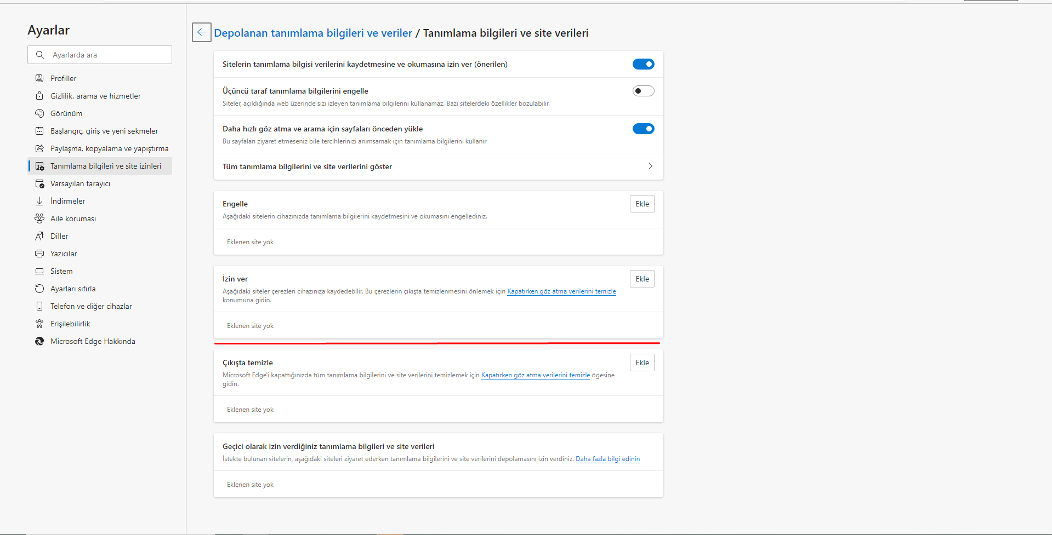Click the Ayarlar sidebar heading
Viewport: 1052px width, 535px height.
49,30
